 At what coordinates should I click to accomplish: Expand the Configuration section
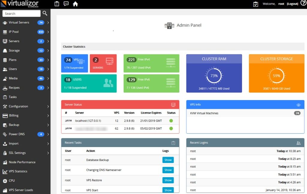point(19,106)
